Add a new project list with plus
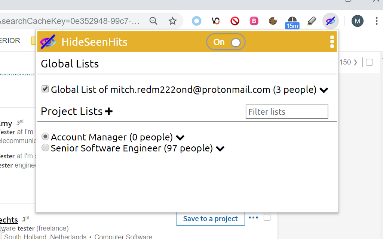The width and height of the screenshot is (383, 239). 109,111
